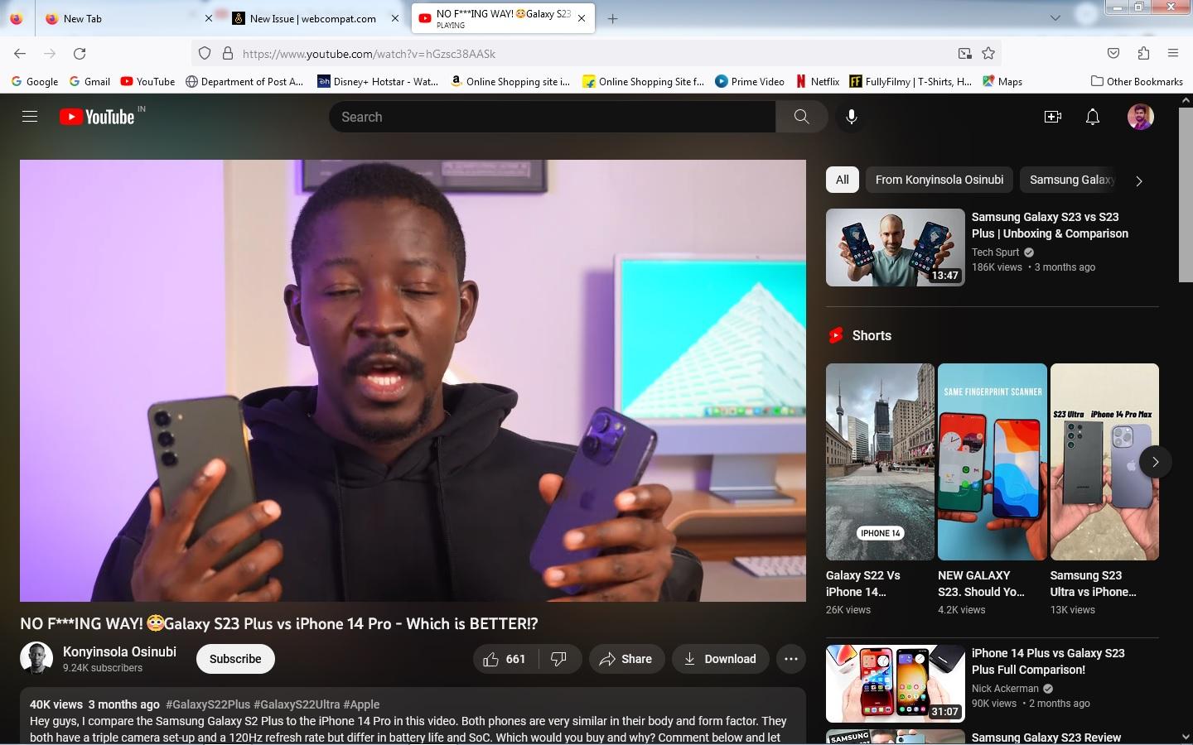Screen dimensions: 1193x745
Task: Show more Shorts using the next chevron
Action: coord(1155,462)
